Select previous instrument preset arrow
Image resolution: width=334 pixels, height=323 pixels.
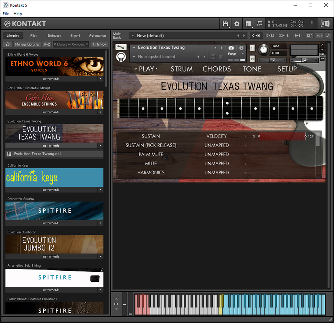click(216, 48)
